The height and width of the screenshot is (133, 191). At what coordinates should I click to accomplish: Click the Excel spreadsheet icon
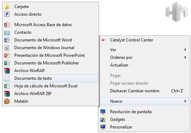click(7, 86)
